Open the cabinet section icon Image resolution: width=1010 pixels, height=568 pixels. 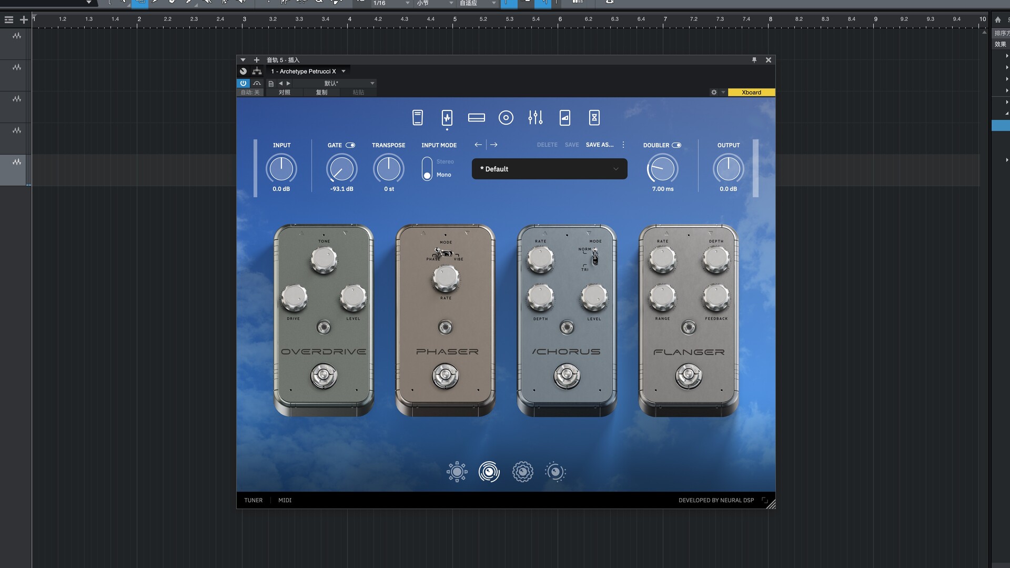[506, 118]
